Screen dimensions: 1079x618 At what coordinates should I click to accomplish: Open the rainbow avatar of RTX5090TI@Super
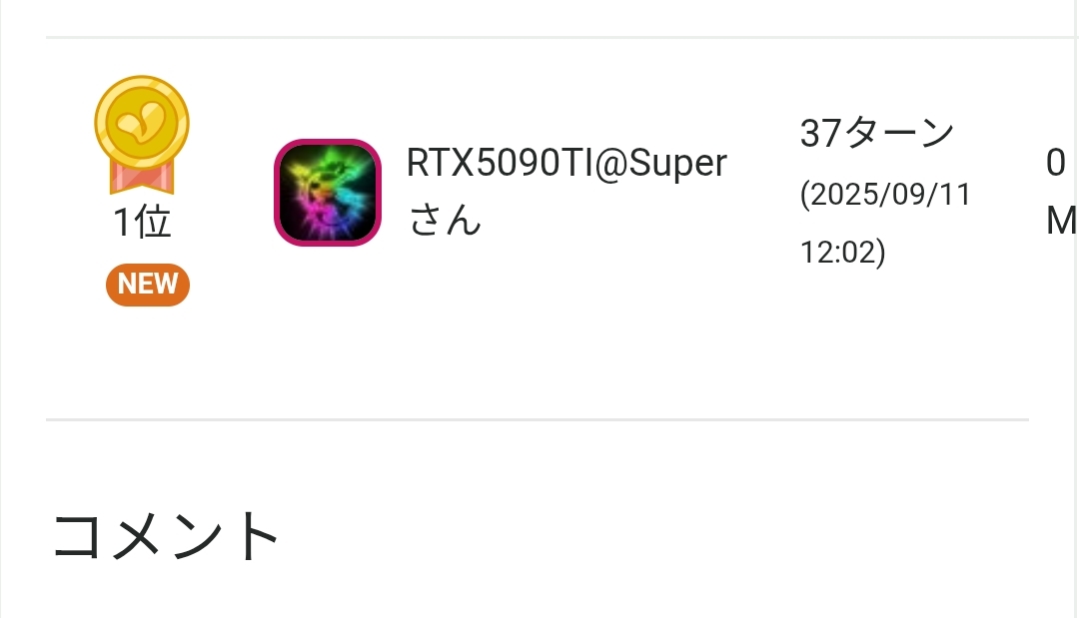click(x=328, y=193)
